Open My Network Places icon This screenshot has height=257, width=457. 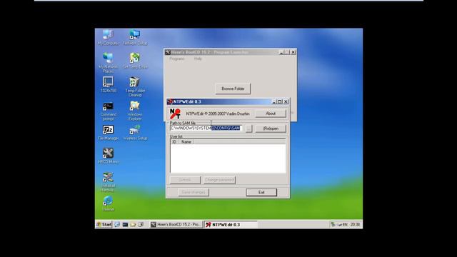[x=108, y=62]
